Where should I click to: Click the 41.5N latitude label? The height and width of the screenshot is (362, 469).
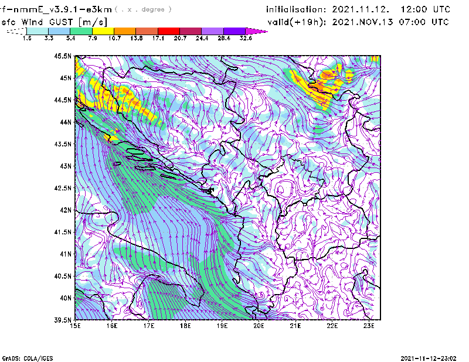pos(63,232)
